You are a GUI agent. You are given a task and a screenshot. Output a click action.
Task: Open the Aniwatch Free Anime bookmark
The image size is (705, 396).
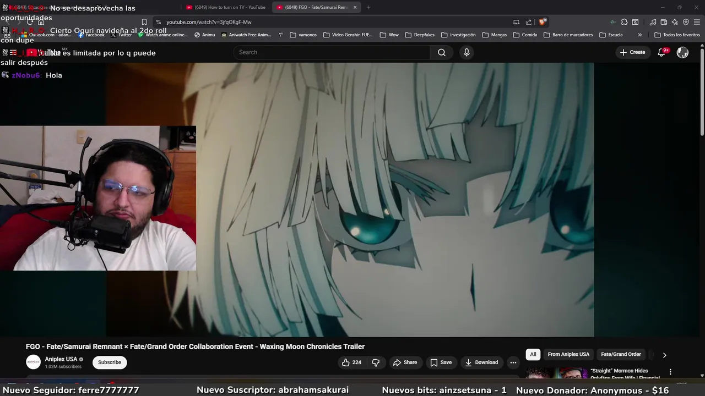(246, 35)
